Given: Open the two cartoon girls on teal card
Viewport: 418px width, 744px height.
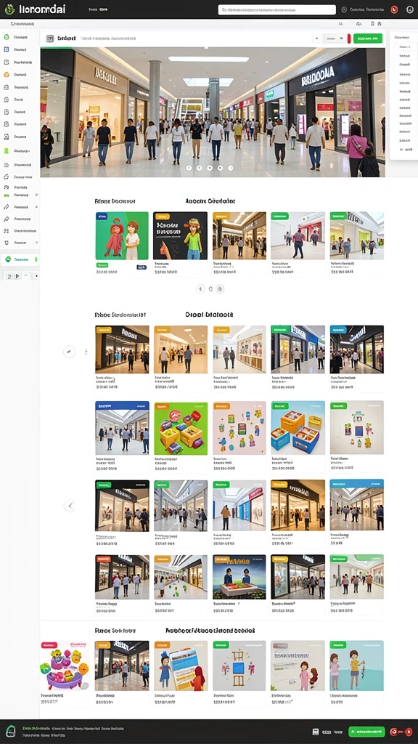Looking at the screenshot, I should click(x=357, y=666).
